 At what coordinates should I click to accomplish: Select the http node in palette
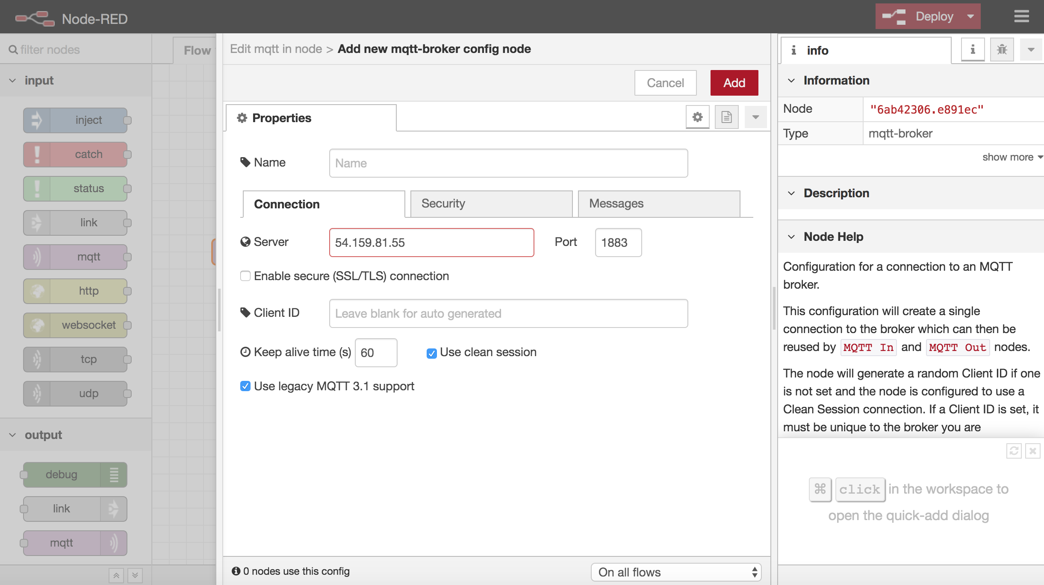(76, 291)
